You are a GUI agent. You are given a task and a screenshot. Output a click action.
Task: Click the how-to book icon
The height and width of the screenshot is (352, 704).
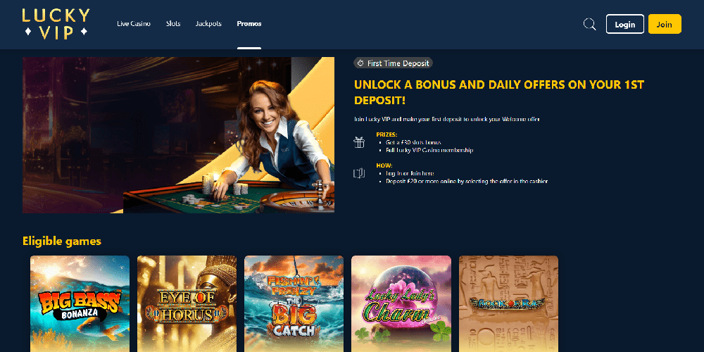pyautogui.click(x=359, y=173)
